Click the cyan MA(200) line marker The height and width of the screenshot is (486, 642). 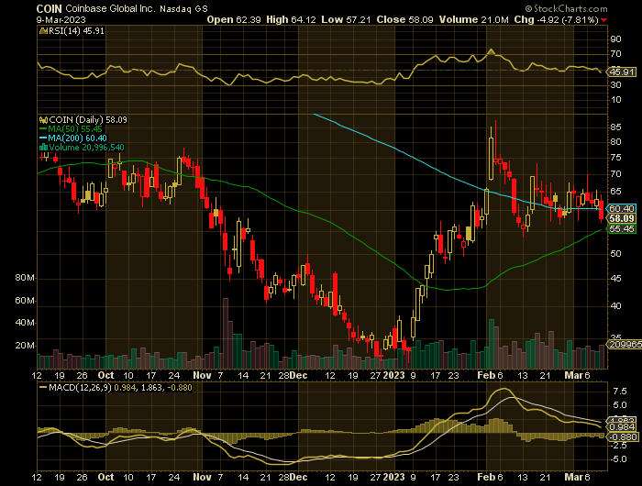43,138
